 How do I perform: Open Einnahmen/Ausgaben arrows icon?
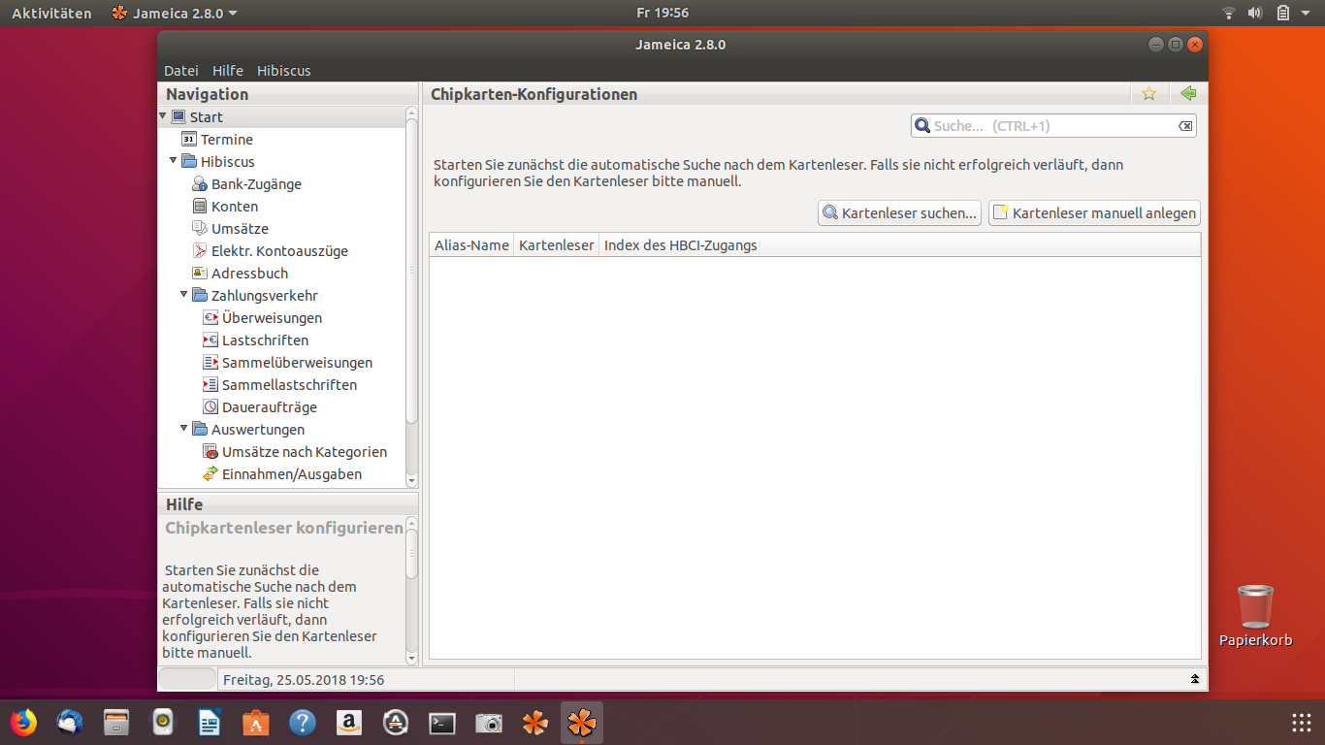pos(210,474)
